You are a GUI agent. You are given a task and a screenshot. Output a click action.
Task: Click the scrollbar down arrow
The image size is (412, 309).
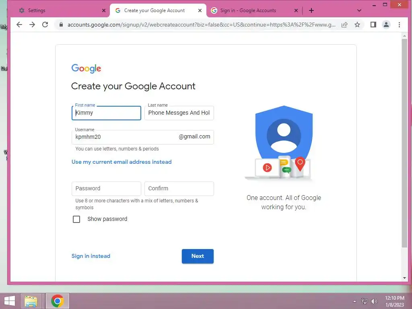pyautogui.click(x=404, y=278)
